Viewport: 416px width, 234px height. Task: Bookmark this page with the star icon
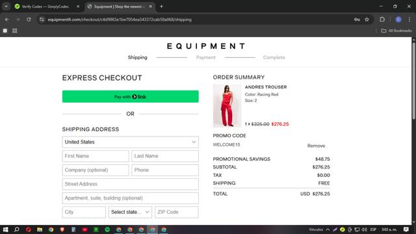coord(367,19)
